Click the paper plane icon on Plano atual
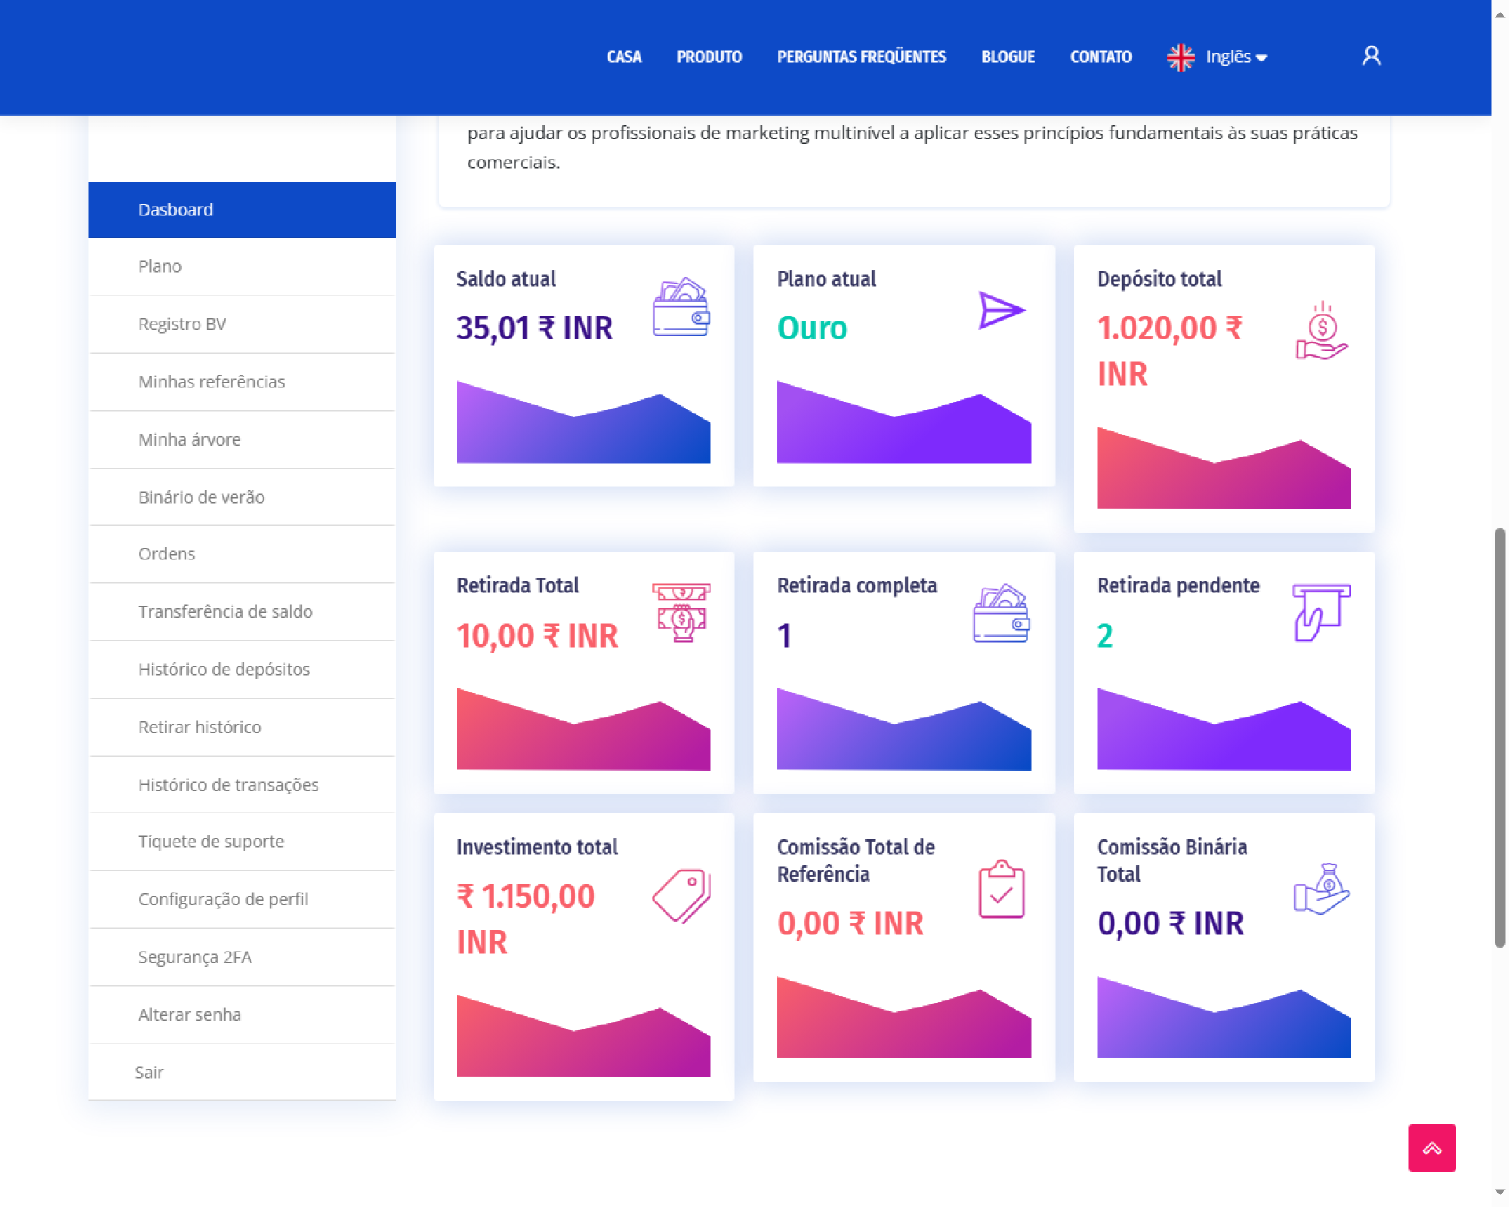 (x=1001, y=310)
